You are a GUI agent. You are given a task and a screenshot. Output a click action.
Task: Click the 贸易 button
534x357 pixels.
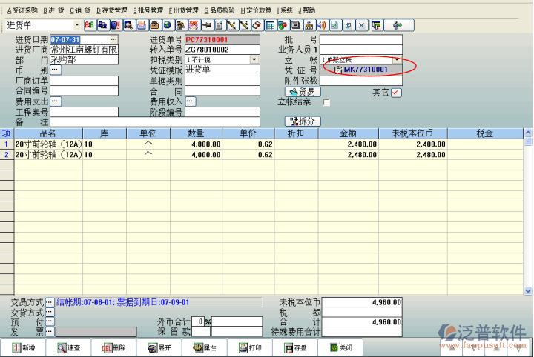(303, 92)
